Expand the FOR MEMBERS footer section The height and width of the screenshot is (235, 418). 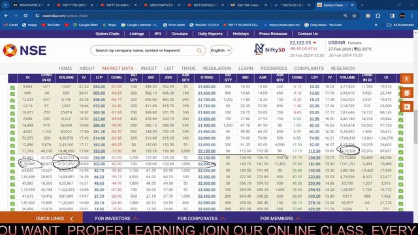tap(280, 218)
